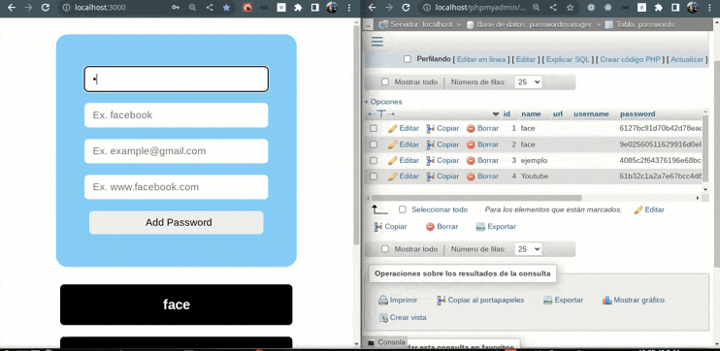Click the Copiar al portapapeles link

coord(486,301)
